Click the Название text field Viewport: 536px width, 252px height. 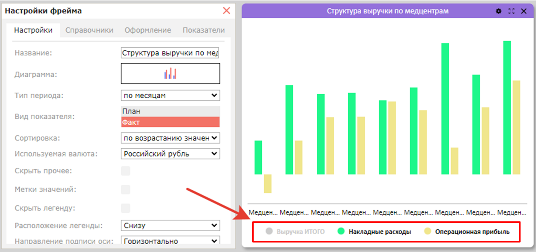(x=170, y=53)
